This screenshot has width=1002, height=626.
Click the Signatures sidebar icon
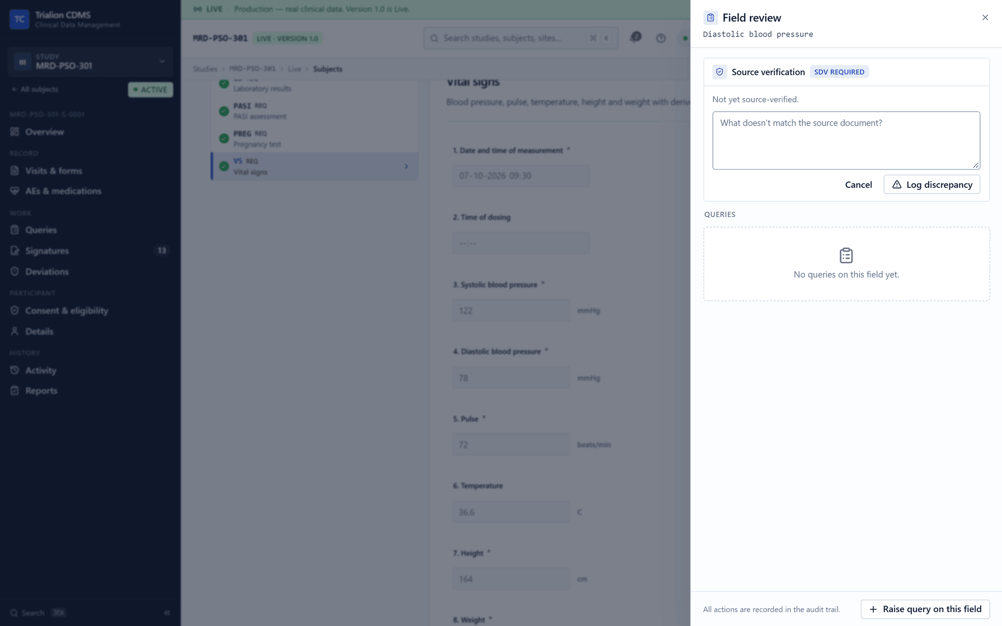point(15,251)
